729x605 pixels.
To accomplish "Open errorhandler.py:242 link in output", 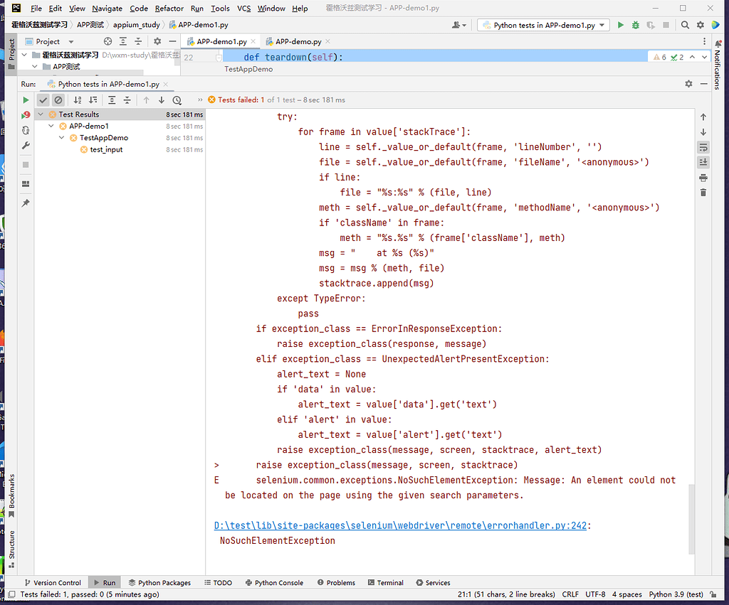I will click(x=400, y=525).
